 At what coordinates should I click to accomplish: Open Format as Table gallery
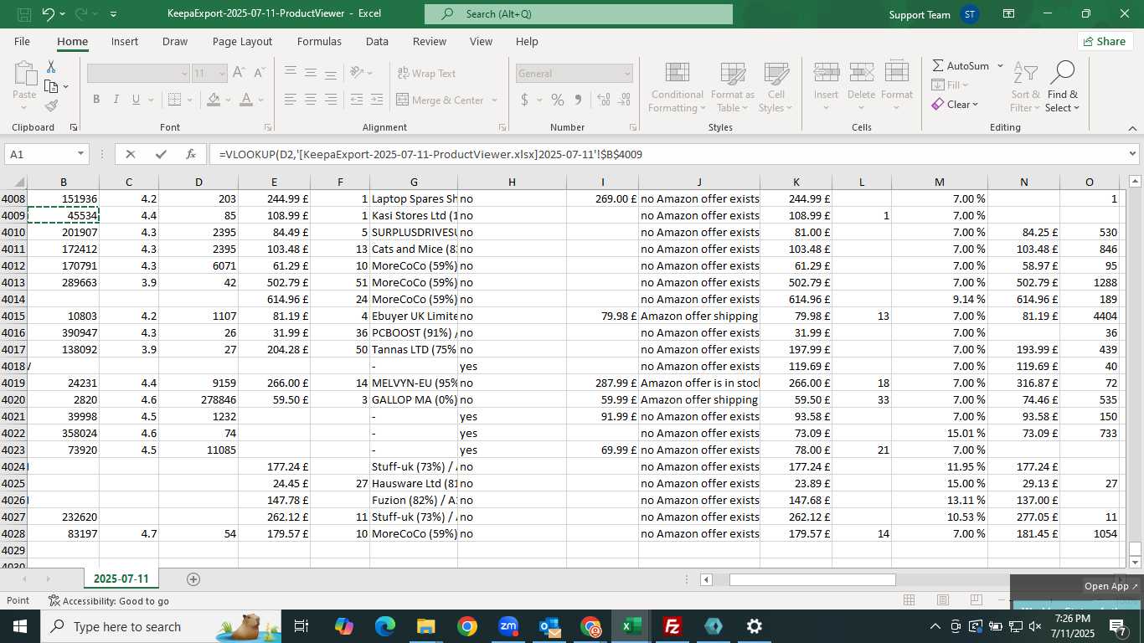(x=733, y=87)
